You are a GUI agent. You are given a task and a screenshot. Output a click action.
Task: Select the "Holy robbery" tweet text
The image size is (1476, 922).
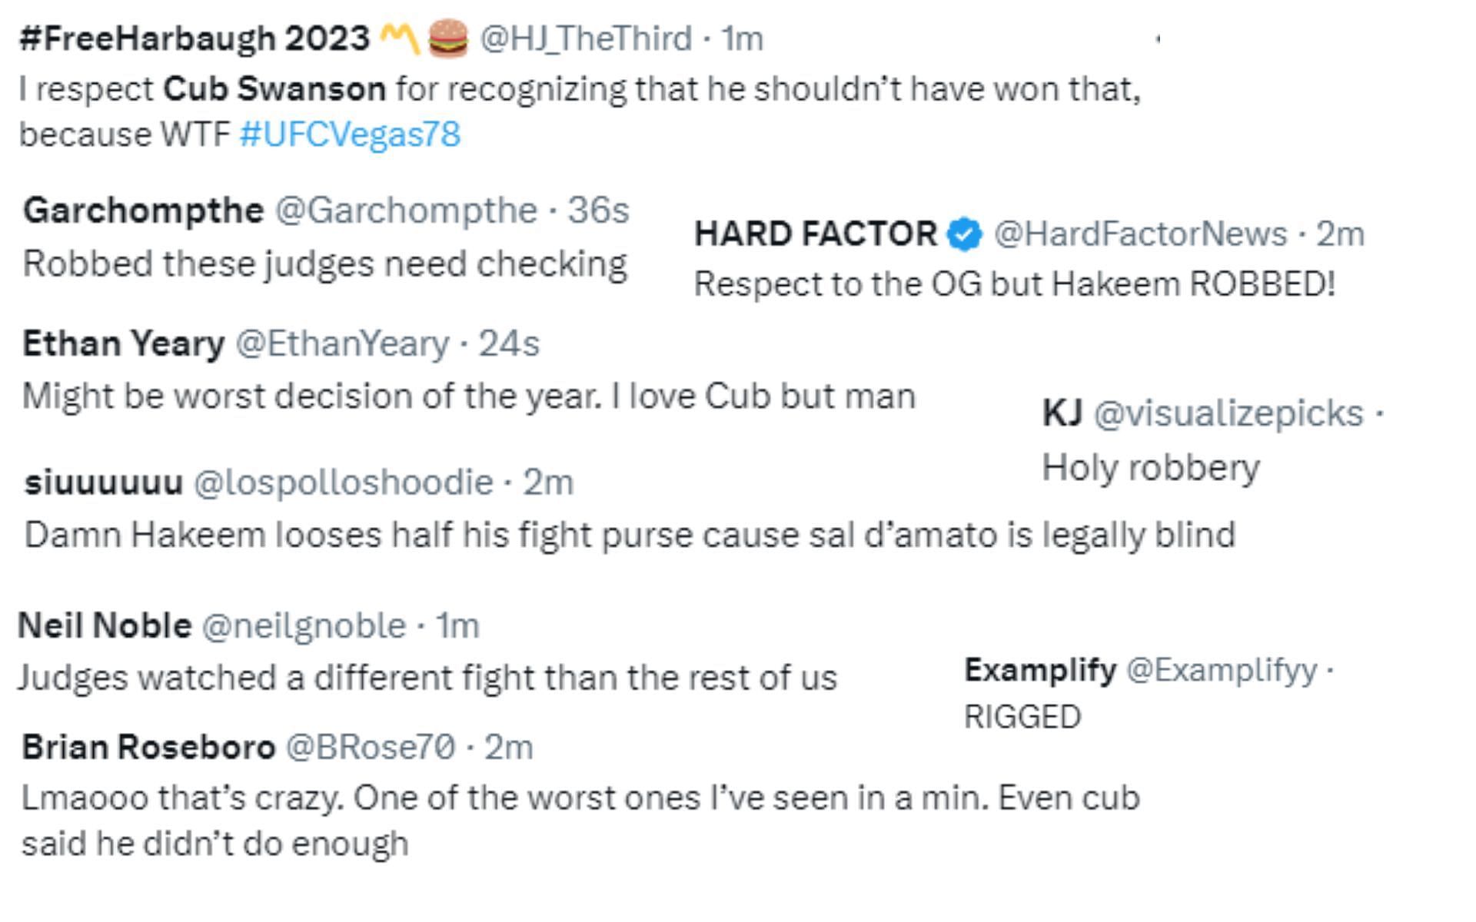1151,468
